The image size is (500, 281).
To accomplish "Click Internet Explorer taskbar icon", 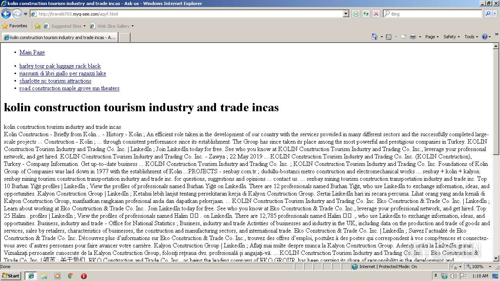I will [31, 276].
